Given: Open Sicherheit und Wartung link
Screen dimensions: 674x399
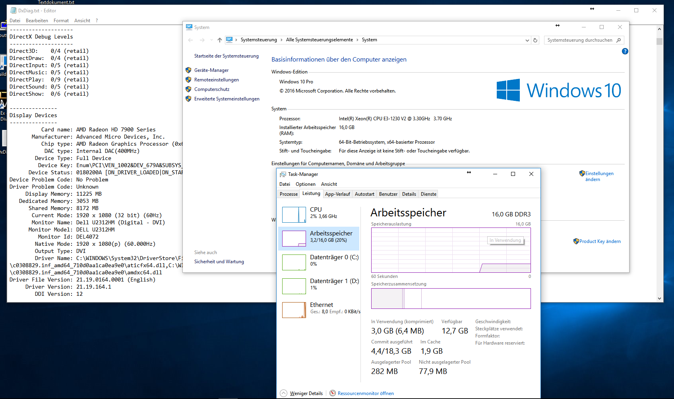Looking at the screenshot, I should click(219, 262).
